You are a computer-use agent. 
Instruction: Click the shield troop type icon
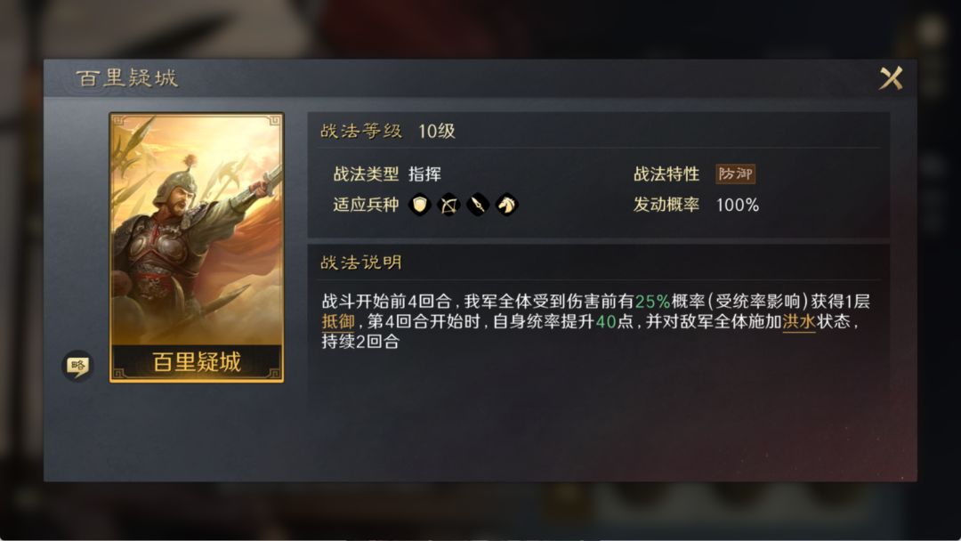point(420,205)
